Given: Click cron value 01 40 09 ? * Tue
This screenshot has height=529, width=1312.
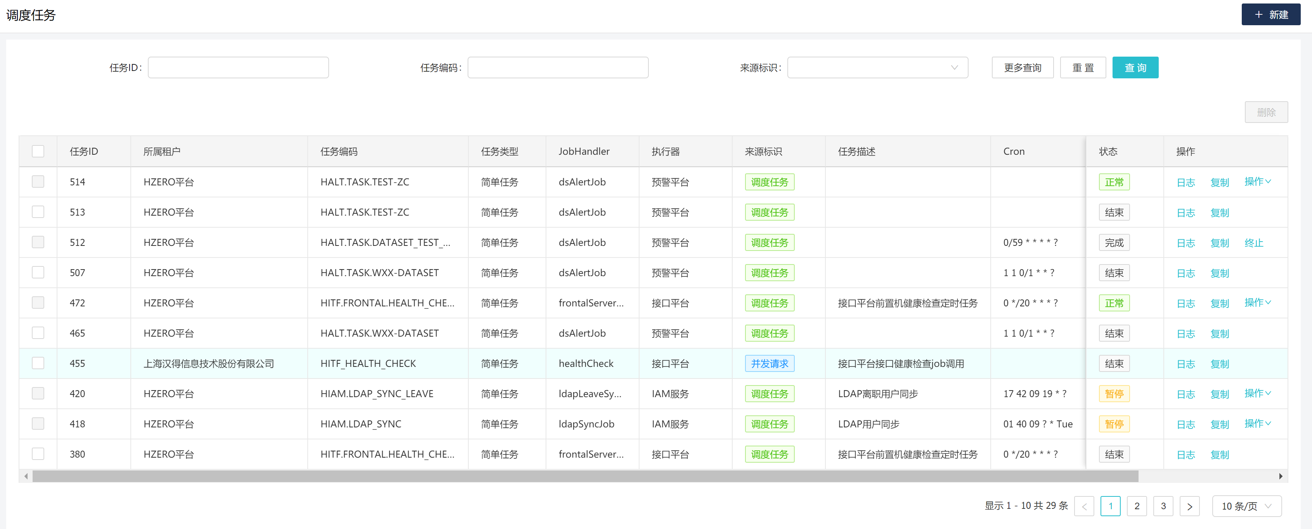Looking at the screenshot, I should point(1038,424).
